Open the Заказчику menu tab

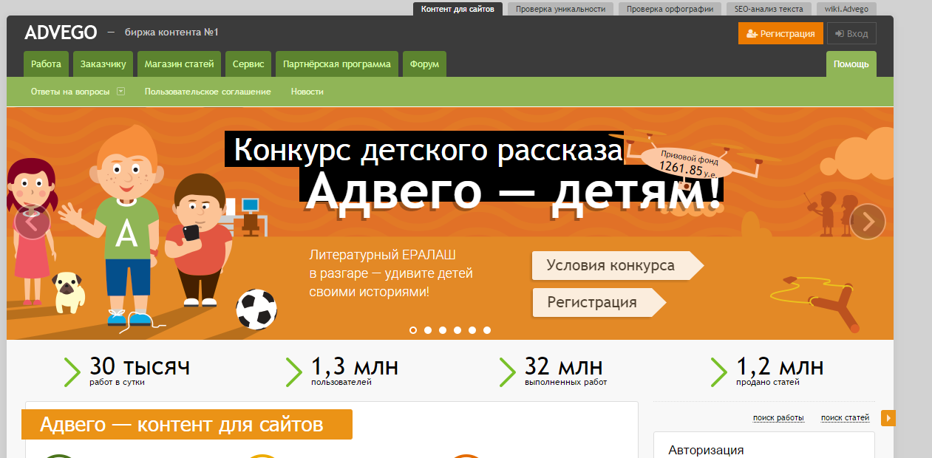103,64
